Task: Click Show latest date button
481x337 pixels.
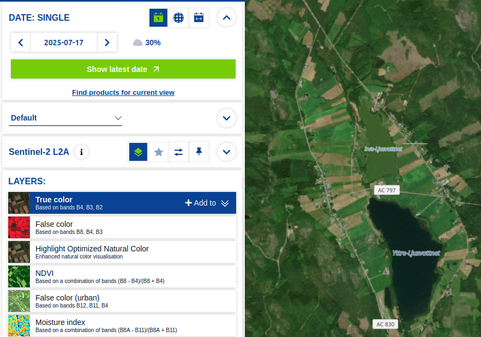Action: tap(123, 69)
